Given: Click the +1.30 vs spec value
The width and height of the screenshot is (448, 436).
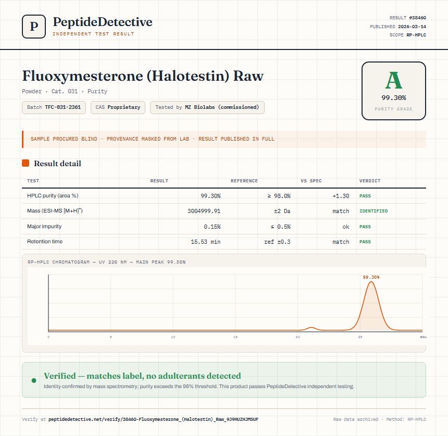Looking at the screenshot, I should click(341, 196).
